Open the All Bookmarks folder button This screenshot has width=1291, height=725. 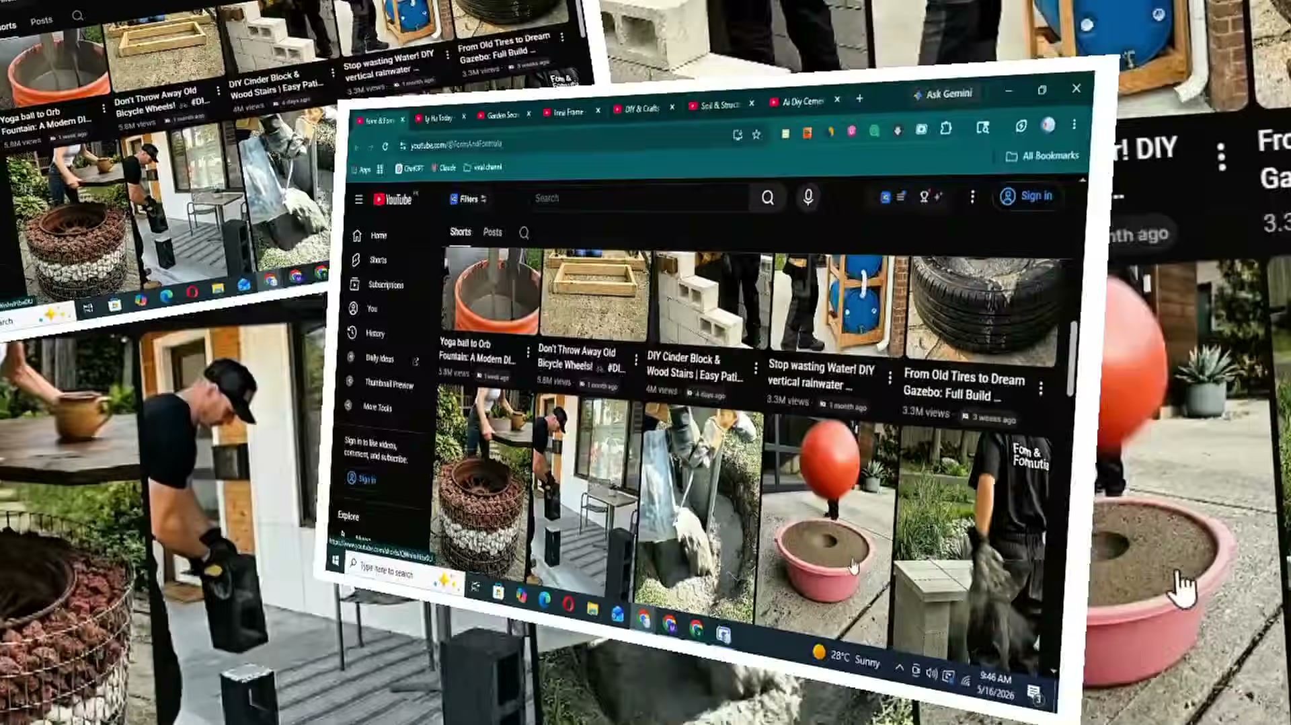point(1042,156)
